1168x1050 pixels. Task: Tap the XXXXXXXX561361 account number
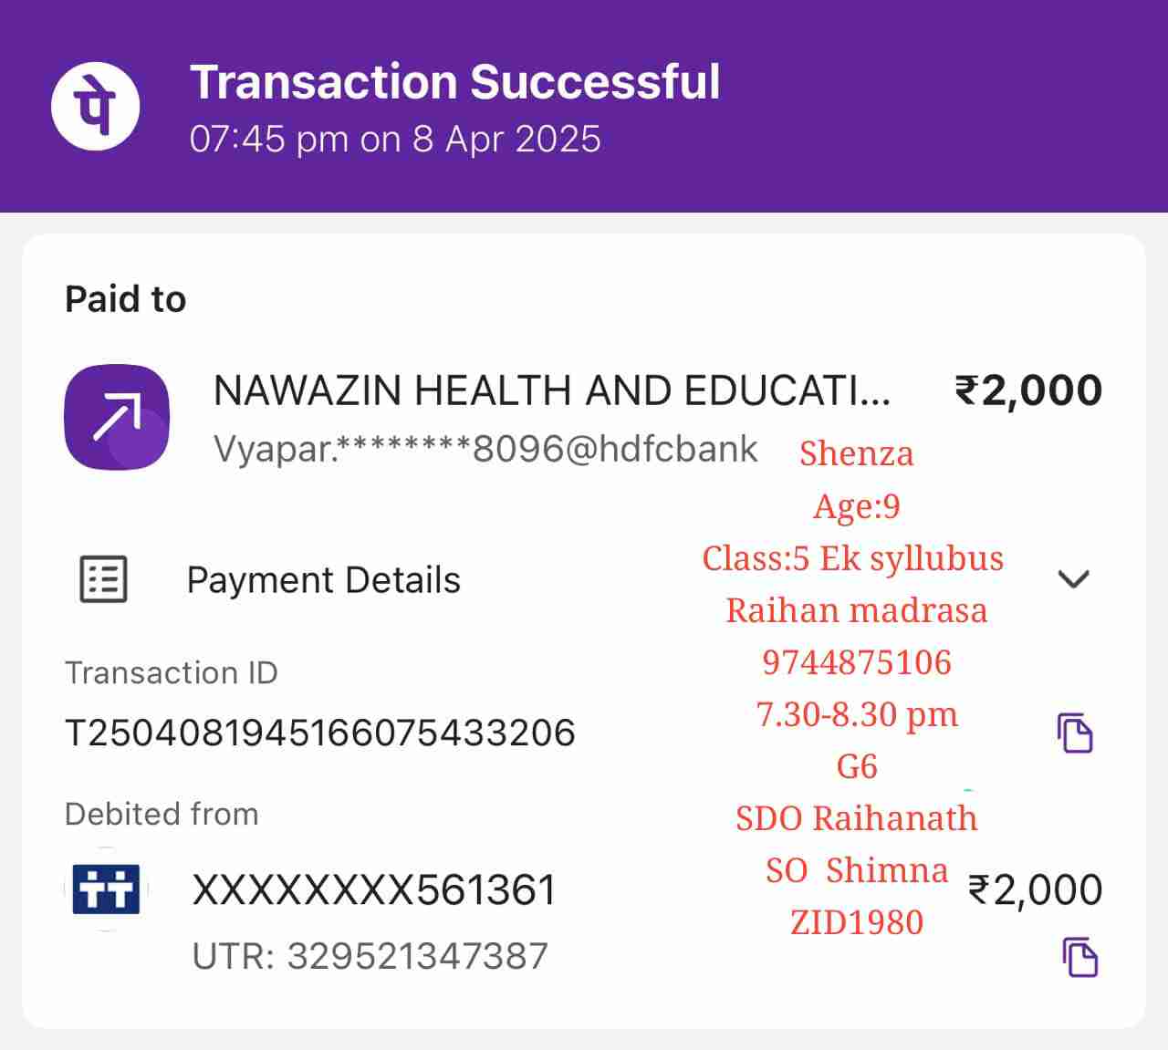pos(373,889)
